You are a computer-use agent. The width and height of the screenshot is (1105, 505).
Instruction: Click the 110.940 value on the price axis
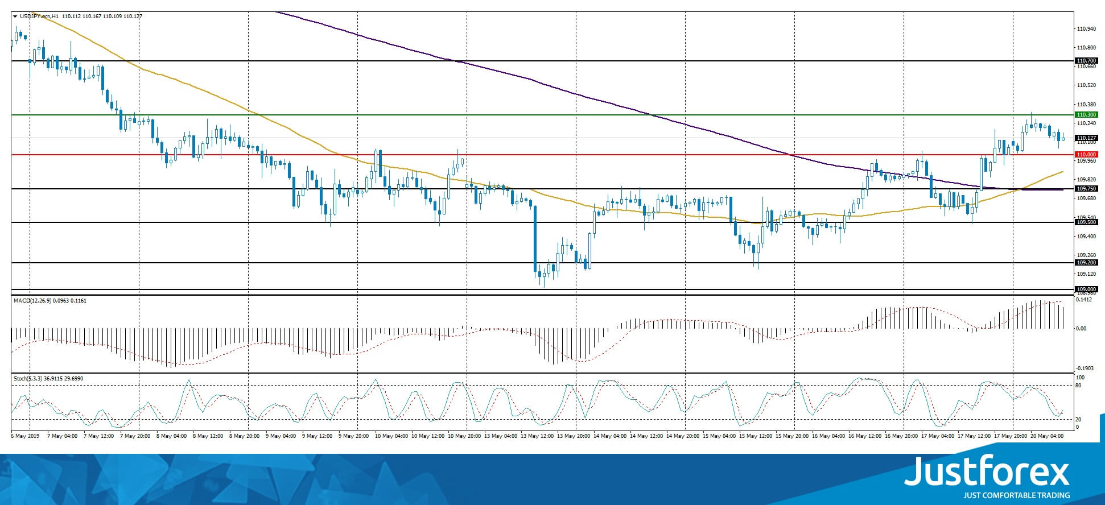point(1087,29)
